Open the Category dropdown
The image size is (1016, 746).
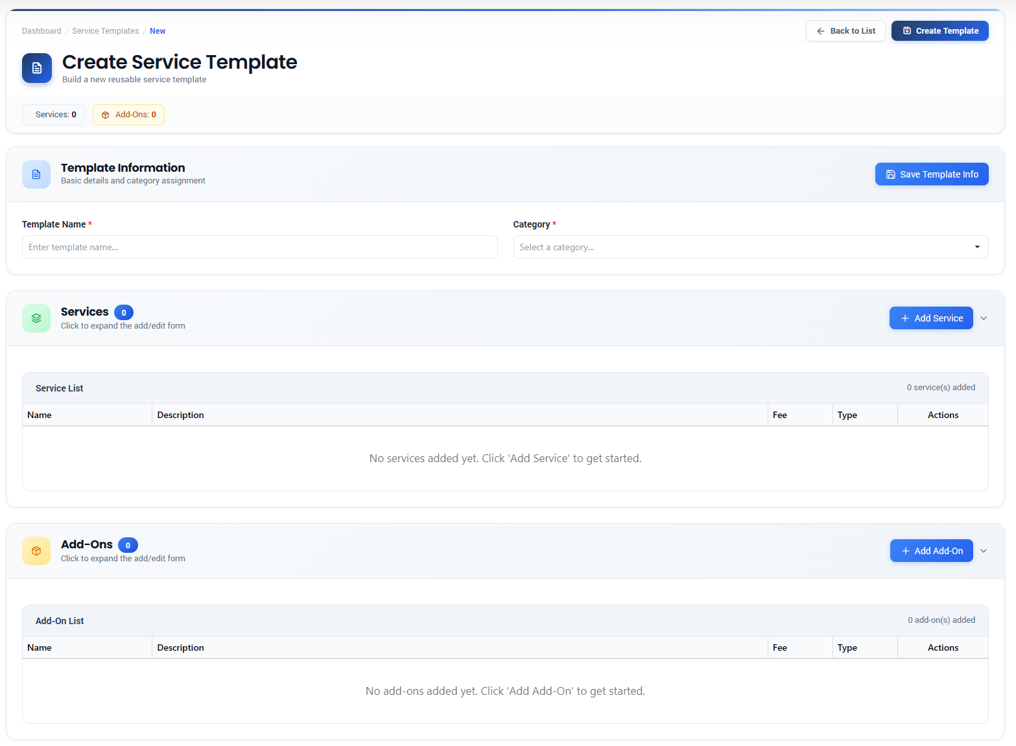[x=751, y=247]
